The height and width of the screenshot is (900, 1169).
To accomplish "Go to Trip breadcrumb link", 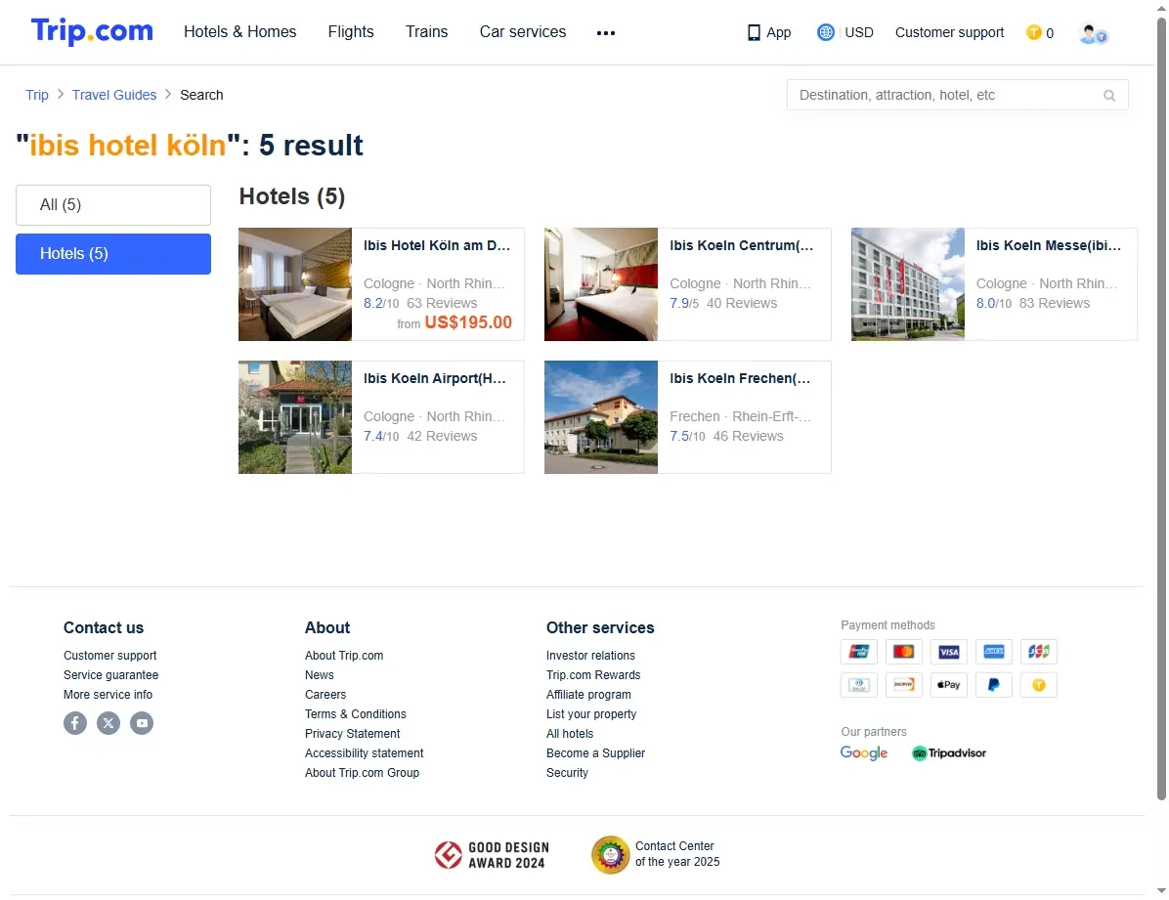I will coord(37,95).
